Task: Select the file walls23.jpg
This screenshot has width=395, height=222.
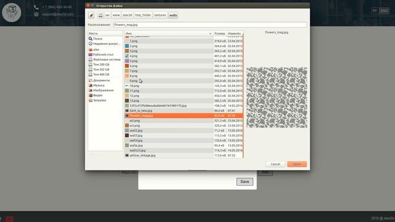Action: point(183,150)
